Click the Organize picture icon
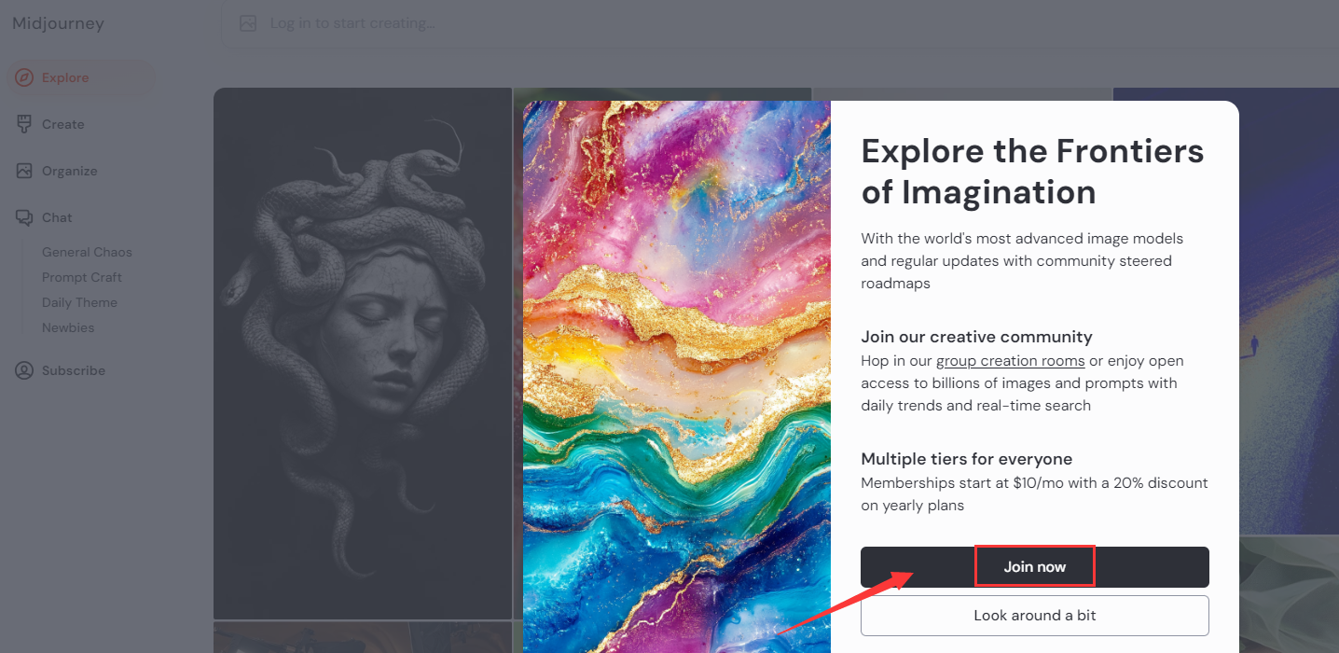 24,171
